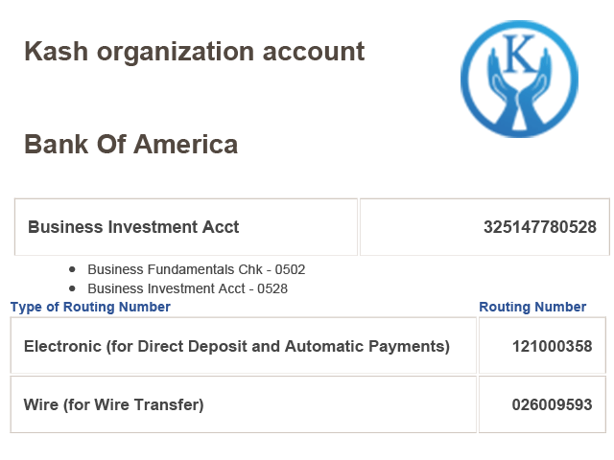Click the Bank Of America heading
The width and height of the screenshot is (614, 460).
coord(131,145)
